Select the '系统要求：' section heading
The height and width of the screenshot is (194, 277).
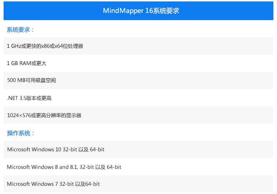[21, 29]
